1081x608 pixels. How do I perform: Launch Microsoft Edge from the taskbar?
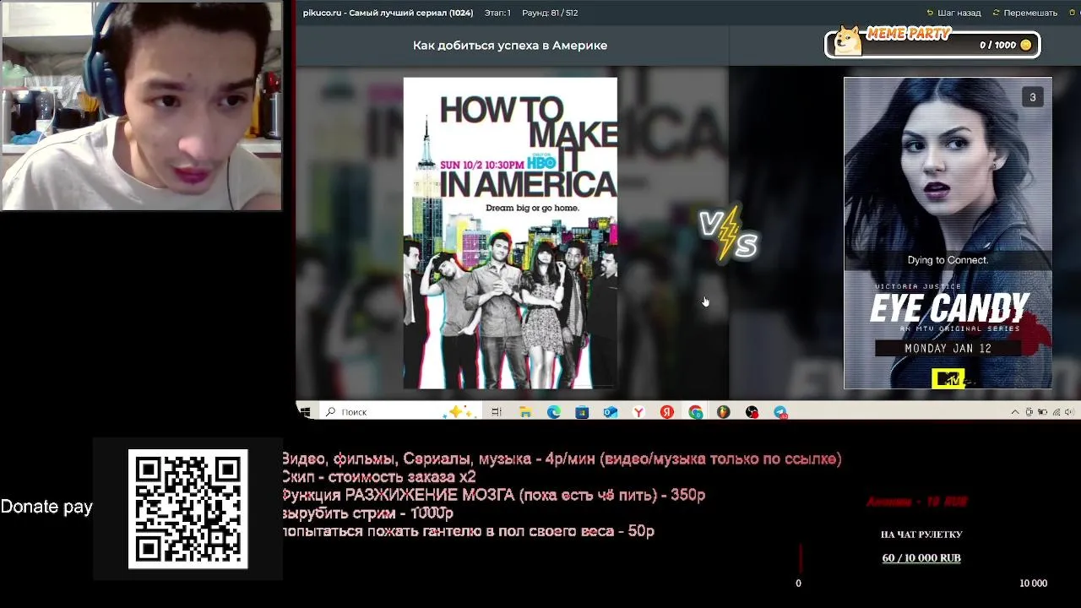point(554,412)
